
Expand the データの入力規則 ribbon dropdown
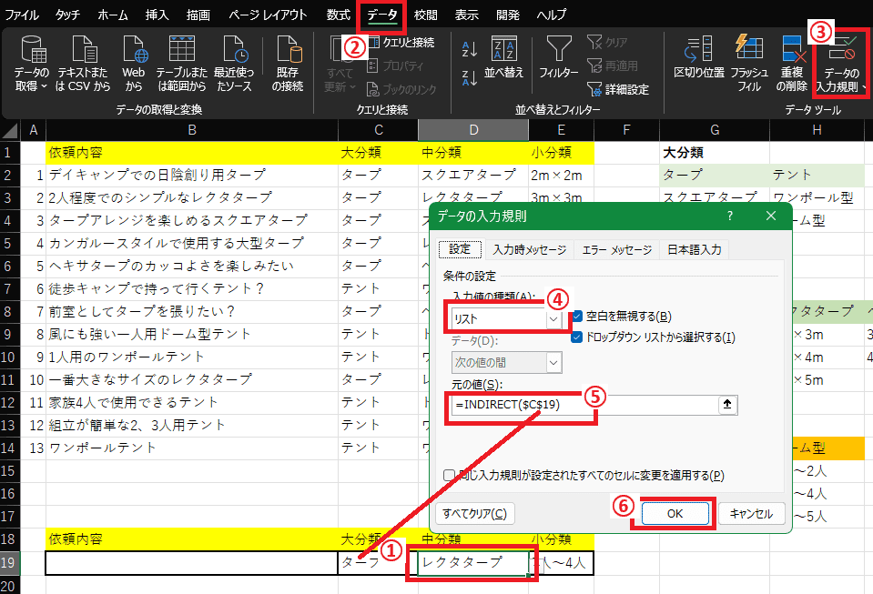coord(864,88)
